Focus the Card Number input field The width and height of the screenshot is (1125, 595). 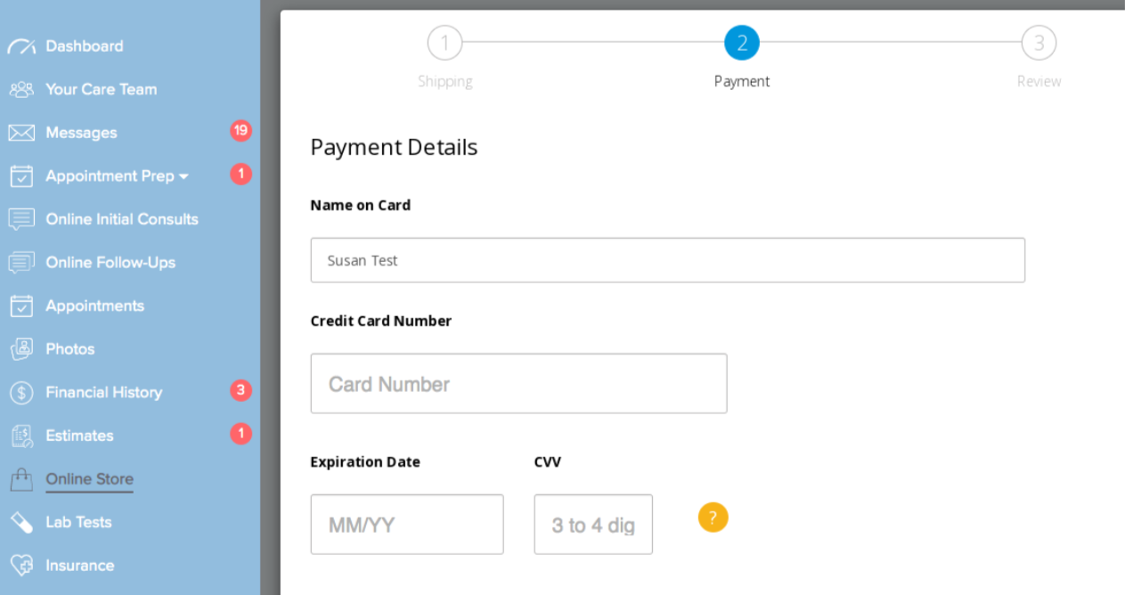pyautogui.click(x=518, y=384)
